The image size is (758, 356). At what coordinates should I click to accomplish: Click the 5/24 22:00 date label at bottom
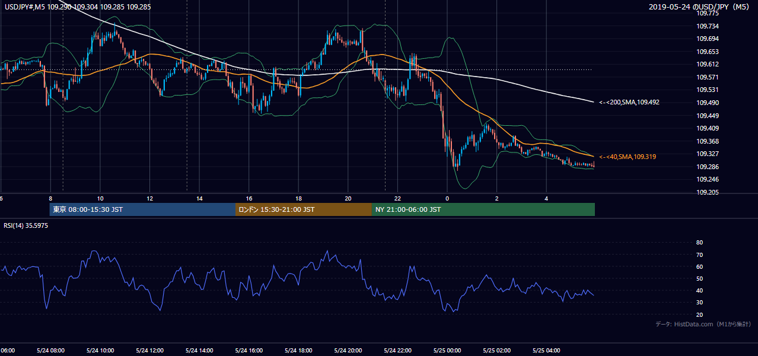pos(397,350)
